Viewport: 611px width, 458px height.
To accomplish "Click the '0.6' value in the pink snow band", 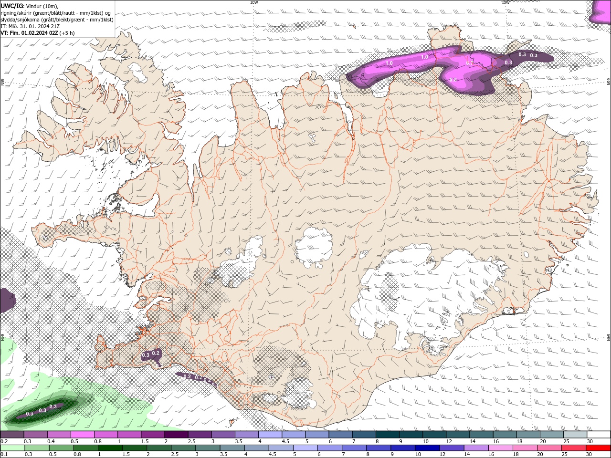I will point(453,80).
